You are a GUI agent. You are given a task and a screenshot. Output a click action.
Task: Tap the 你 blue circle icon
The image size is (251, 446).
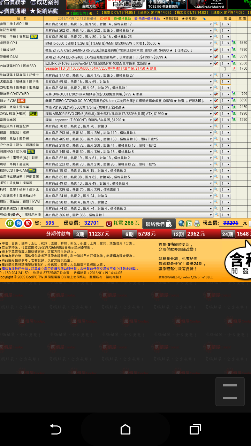[x=19, y=223]
